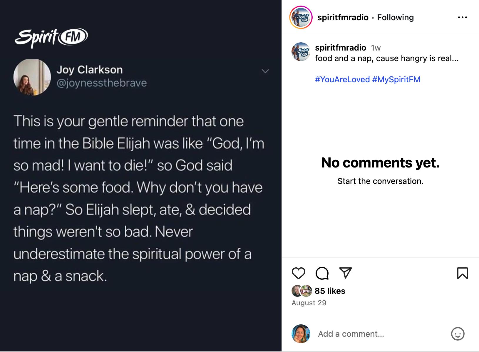Image resolution: width=479 pixels, height=352 pixels.
Task: Open the three-dot more options menu
Action: pos(462,18)
